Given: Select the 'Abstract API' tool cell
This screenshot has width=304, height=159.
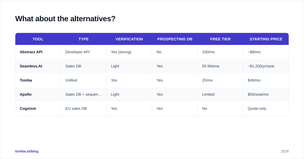Looking at the screenshot, I should pyautogui.click(x=38, y=52).
